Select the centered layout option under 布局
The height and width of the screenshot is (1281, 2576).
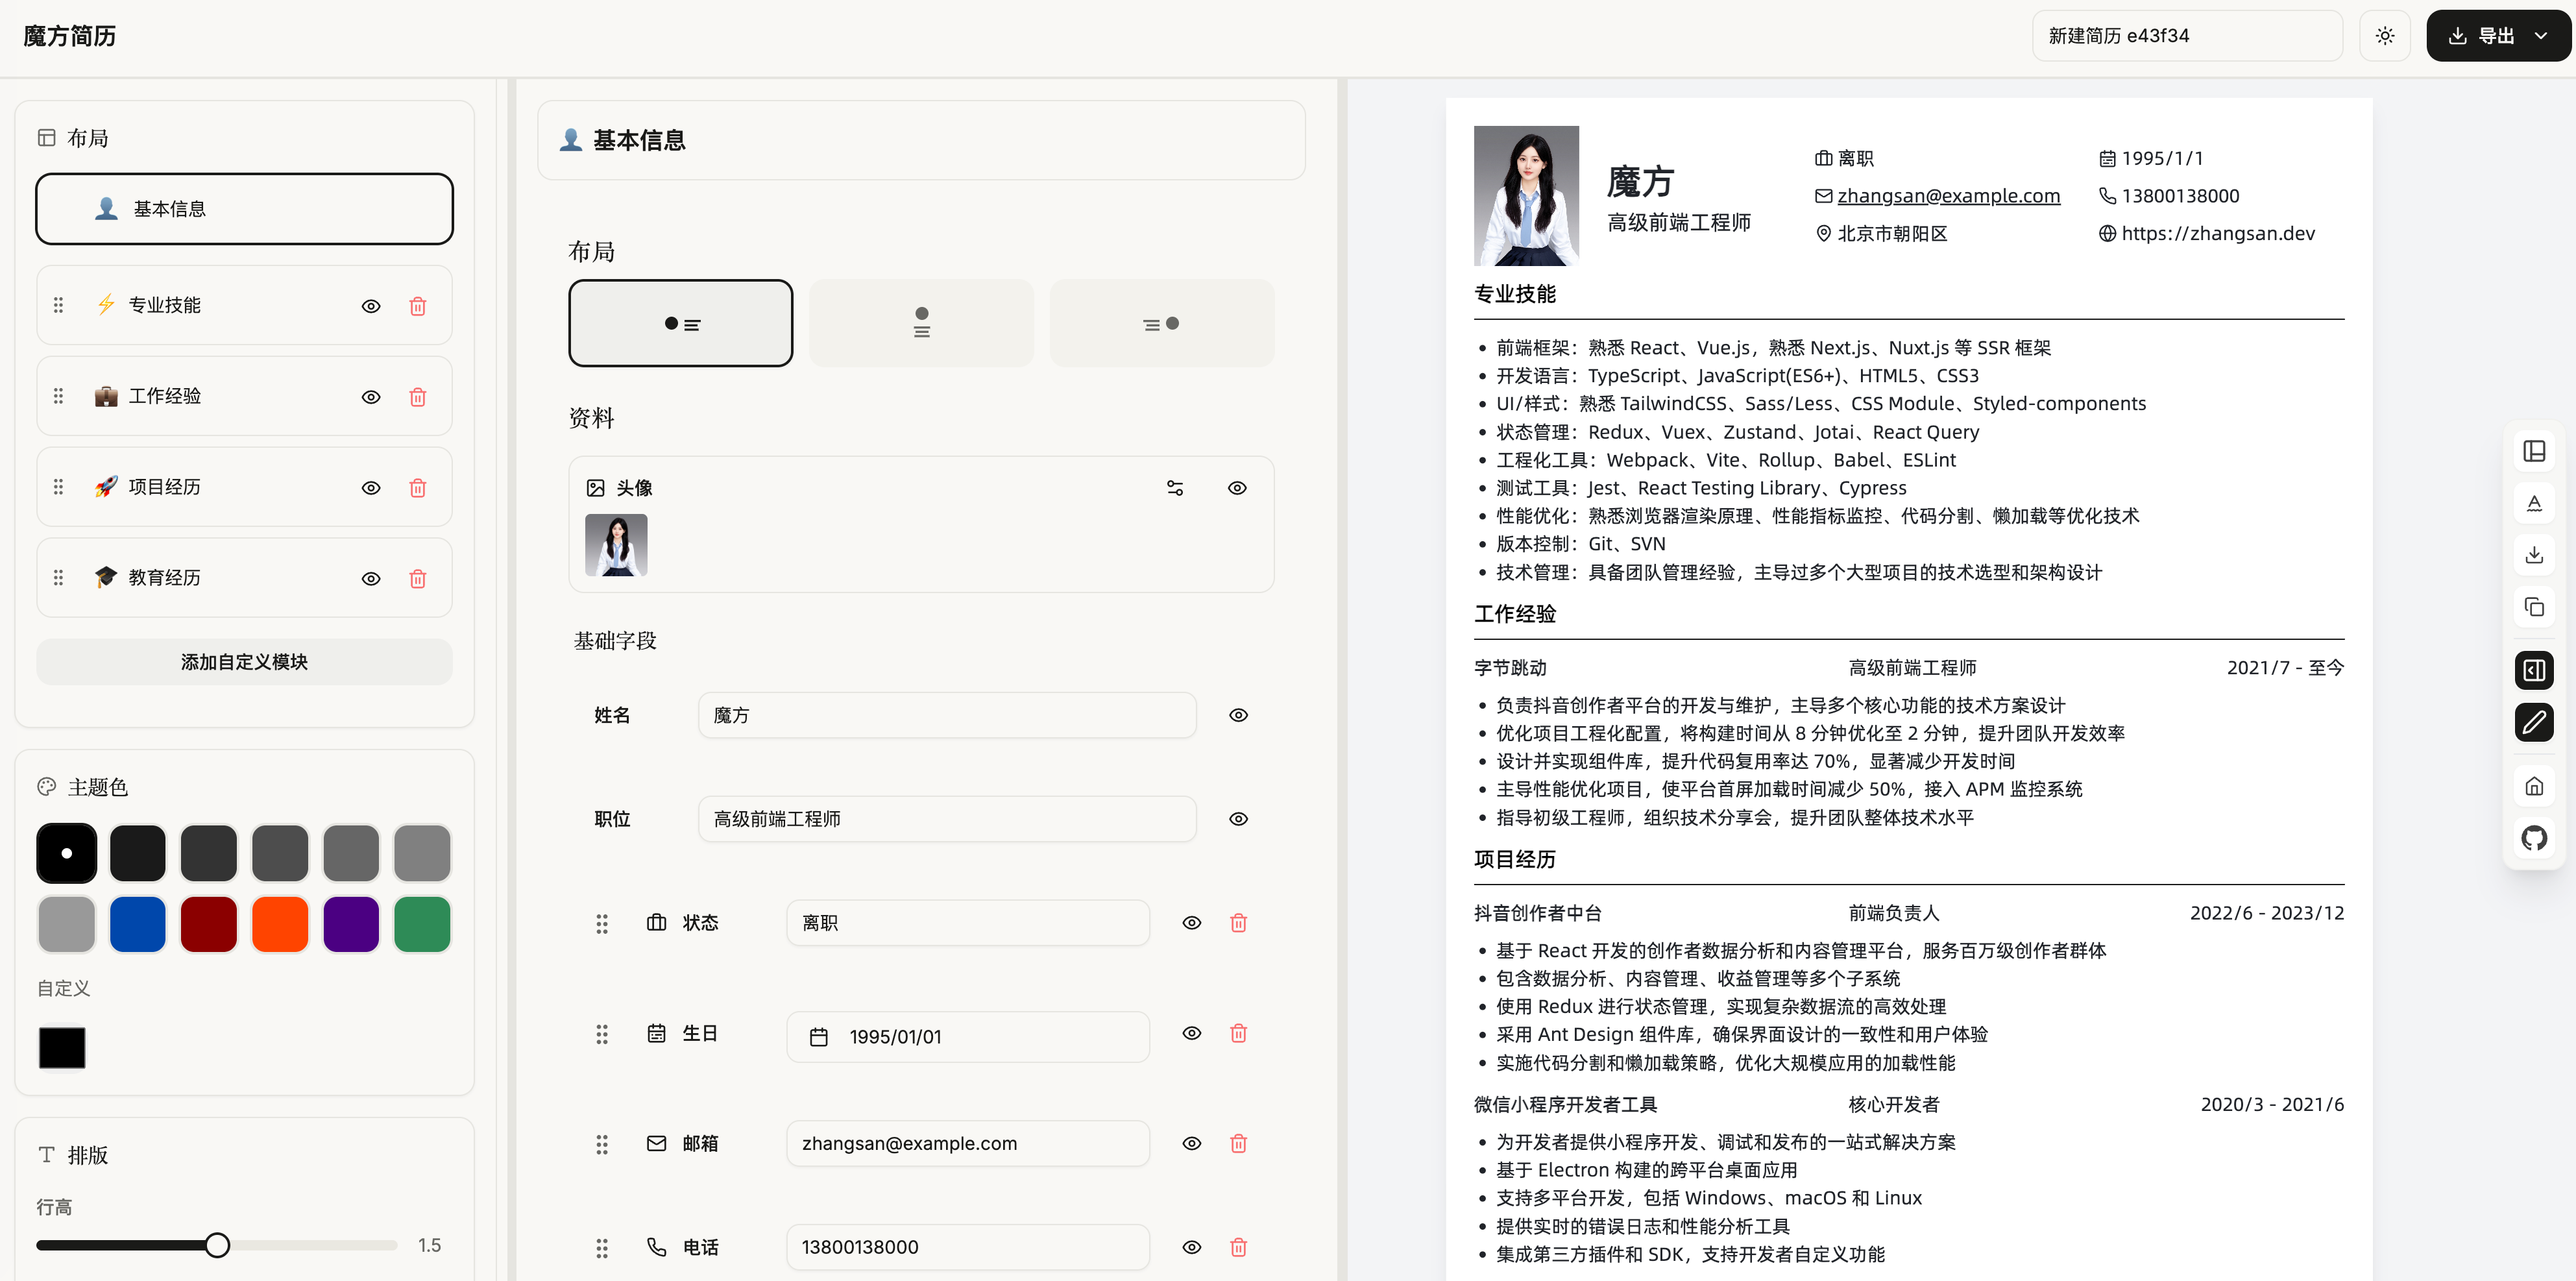click(x=921, y=322)
